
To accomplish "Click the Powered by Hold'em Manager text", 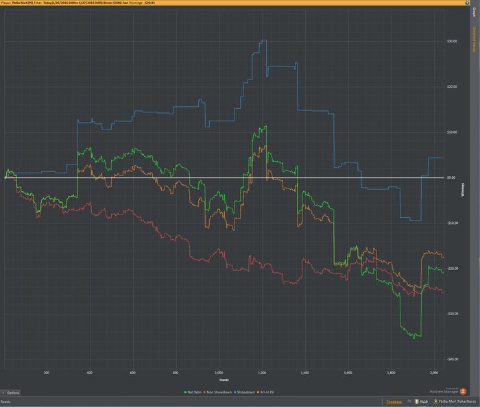I will [x=444, y=391].
